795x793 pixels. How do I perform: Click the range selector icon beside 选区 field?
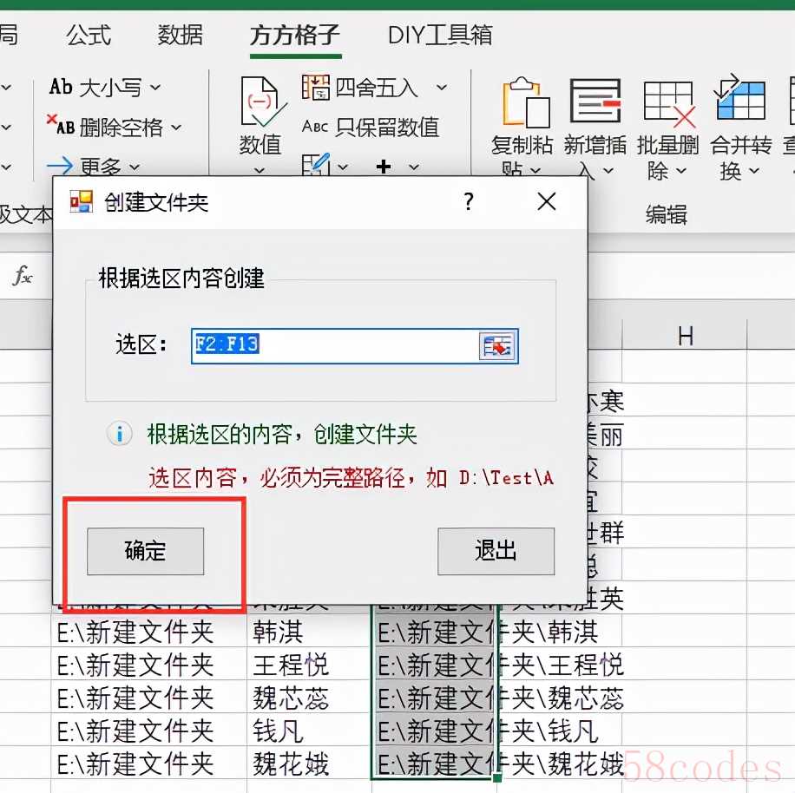click(497, 345)
